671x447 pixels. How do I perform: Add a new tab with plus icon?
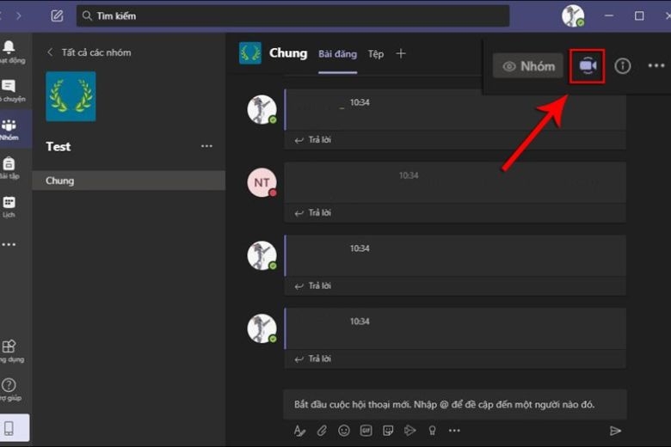[x=401, y=53]
